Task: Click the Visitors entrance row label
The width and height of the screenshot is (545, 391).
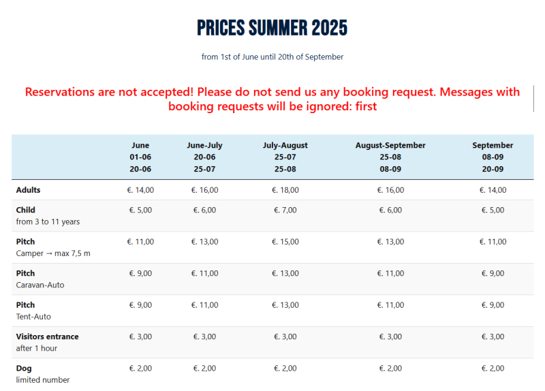Action: click(48, 337)
